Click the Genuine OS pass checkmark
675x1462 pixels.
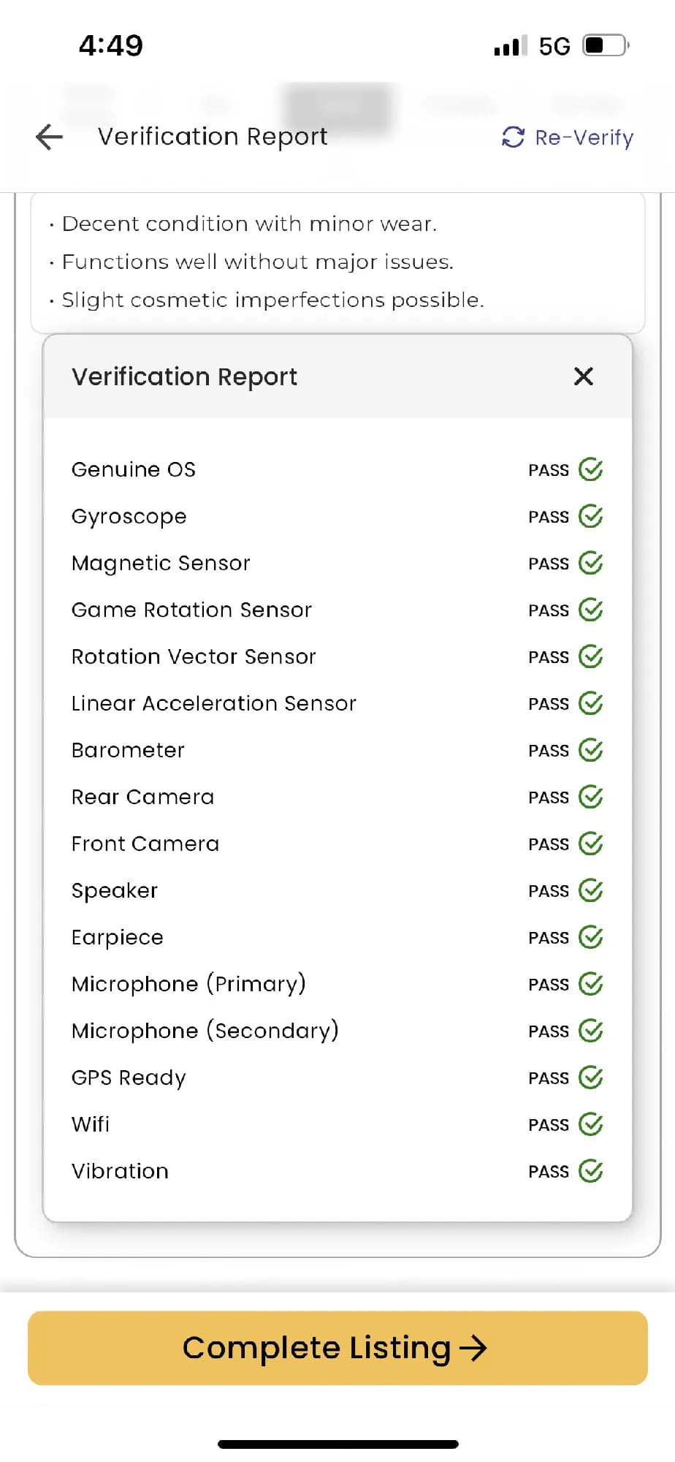click(x=590, y=469)
